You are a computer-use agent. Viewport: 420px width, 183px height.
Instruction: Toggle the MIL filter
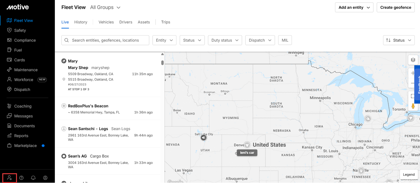285,40
